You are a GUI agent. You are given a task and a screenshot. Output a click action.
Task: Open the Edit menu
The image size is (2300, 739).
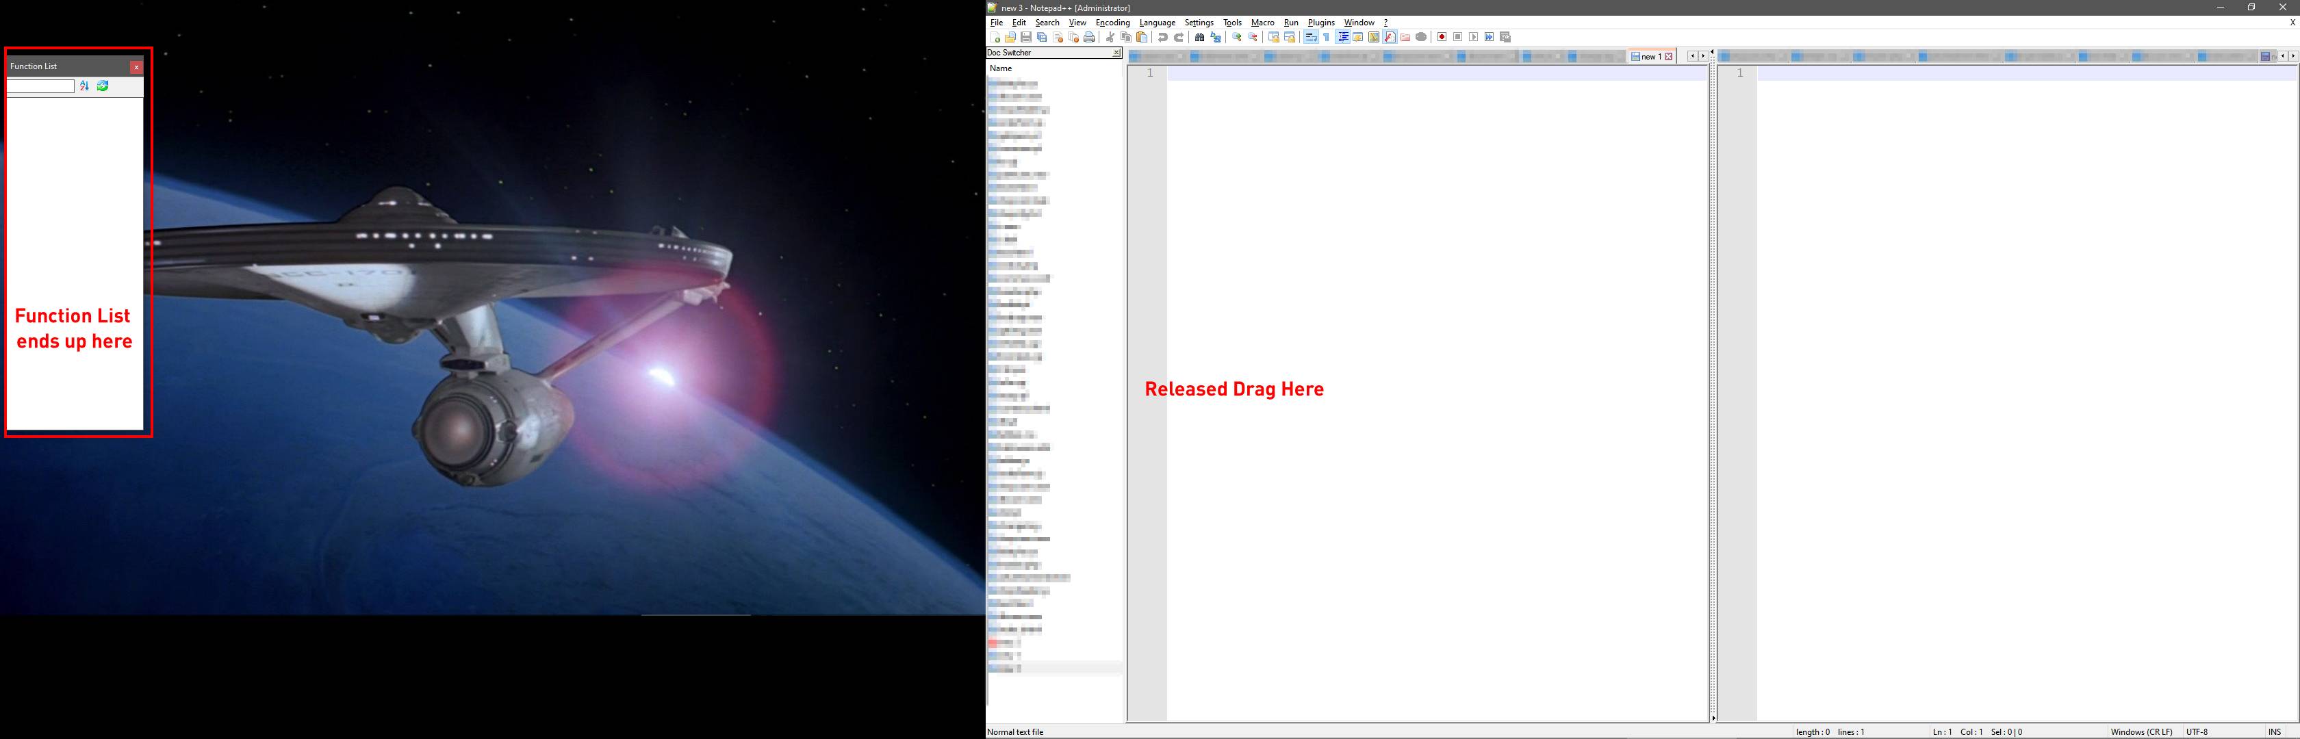[1019, 23]
